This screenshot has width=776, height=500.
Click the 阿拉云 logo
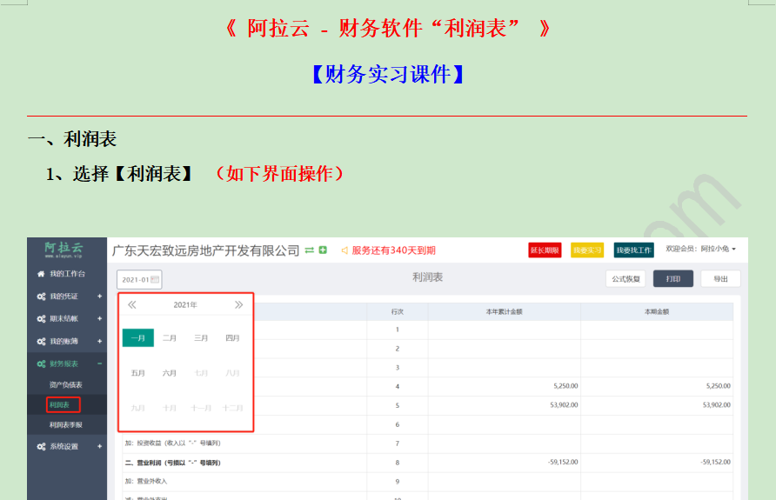(x=64, y=250)
